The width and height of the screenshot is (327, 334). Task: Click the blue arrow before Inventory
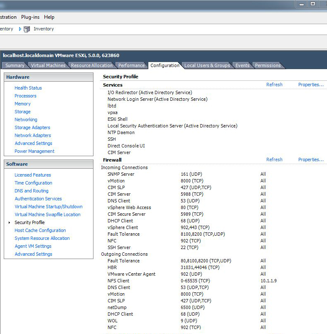[x=20, y=29]
